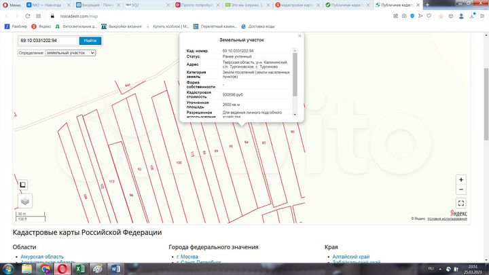This screenshot has width=489, height=275.
Task: Open Paint from the taskbar
Action: point(98,269)
